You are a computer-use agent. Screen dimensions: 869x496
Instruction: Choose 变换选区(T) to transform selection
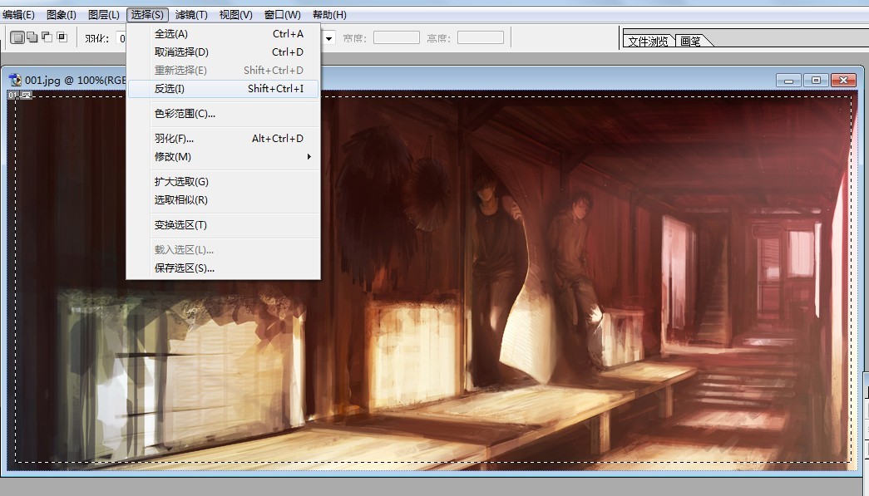coord(224,225)
